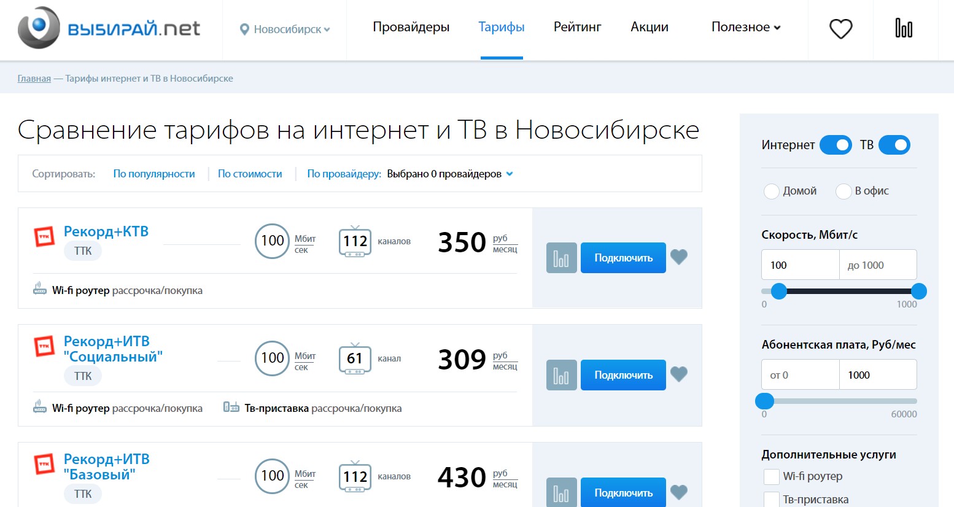Favorite the Рекорд+ИТВ "Базовый" tariff
This screenshot has width=954, height=507.
[678, 492]
